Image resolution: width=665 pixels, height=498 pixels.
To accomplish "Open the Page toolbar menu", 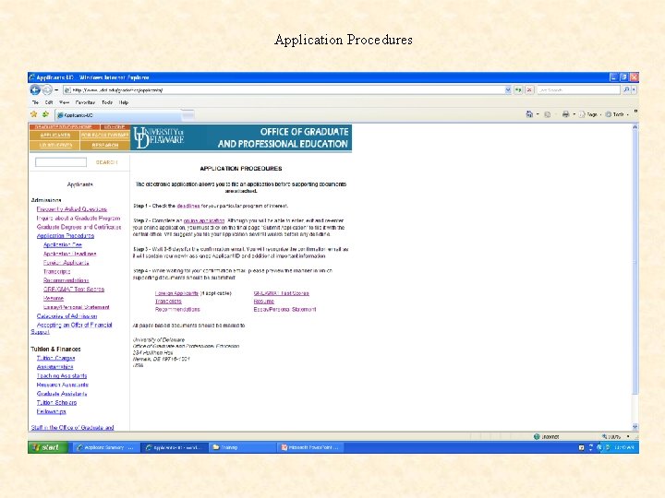I will [589, 114].
